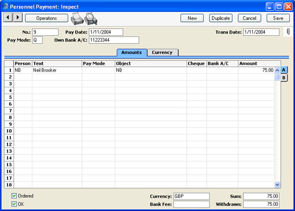Click the No. field containing 9
This screenshot has width=295, height=211.
pyautogui.click(x=46, y=32)
